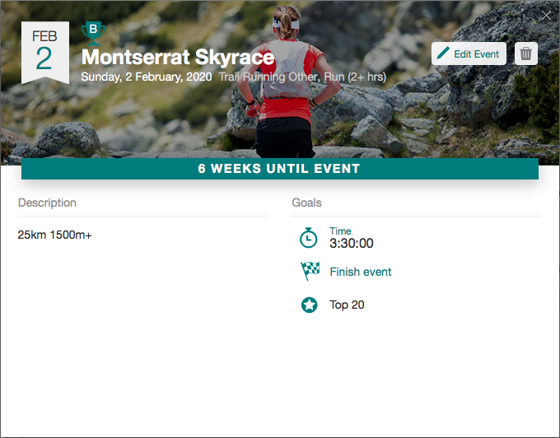Close the event dialog with the X

[x=546, y=16]
